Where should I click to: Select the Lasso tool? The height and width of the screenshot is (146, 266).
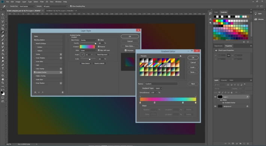pos(3,22)
